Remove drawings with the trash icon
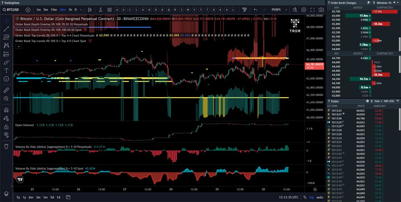The image size is (401, 202). [6, 146]
